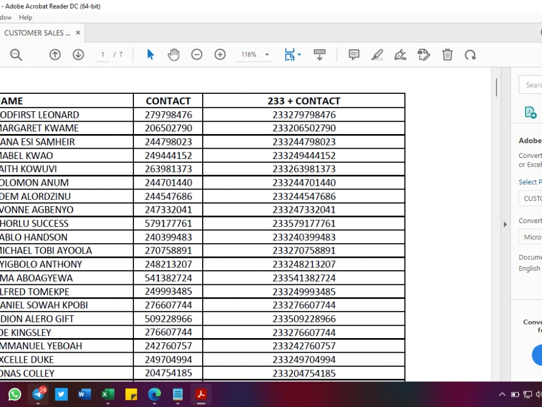Click name ALFRED TOMEKPE

pyautogui.click(x=35, y=292)
